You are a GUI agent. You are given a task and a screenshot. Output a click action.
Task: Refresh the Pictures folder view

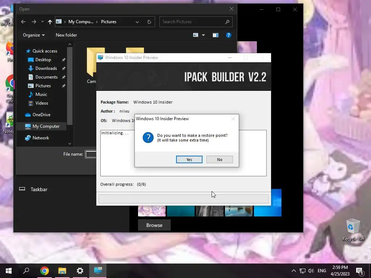pyautogui.click(x=149, y=22)
